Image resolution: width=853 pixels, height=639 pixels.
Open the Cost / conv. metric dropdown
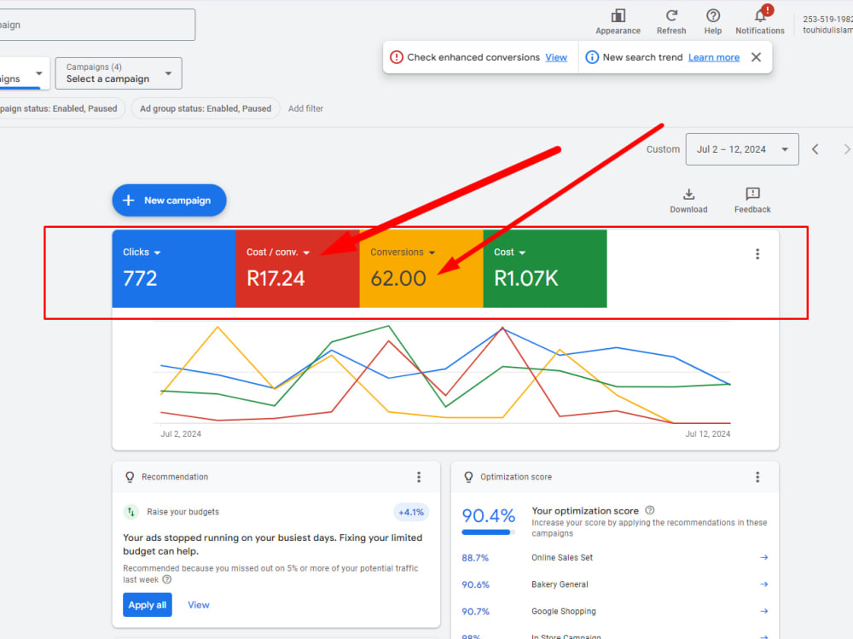(278, 253)
